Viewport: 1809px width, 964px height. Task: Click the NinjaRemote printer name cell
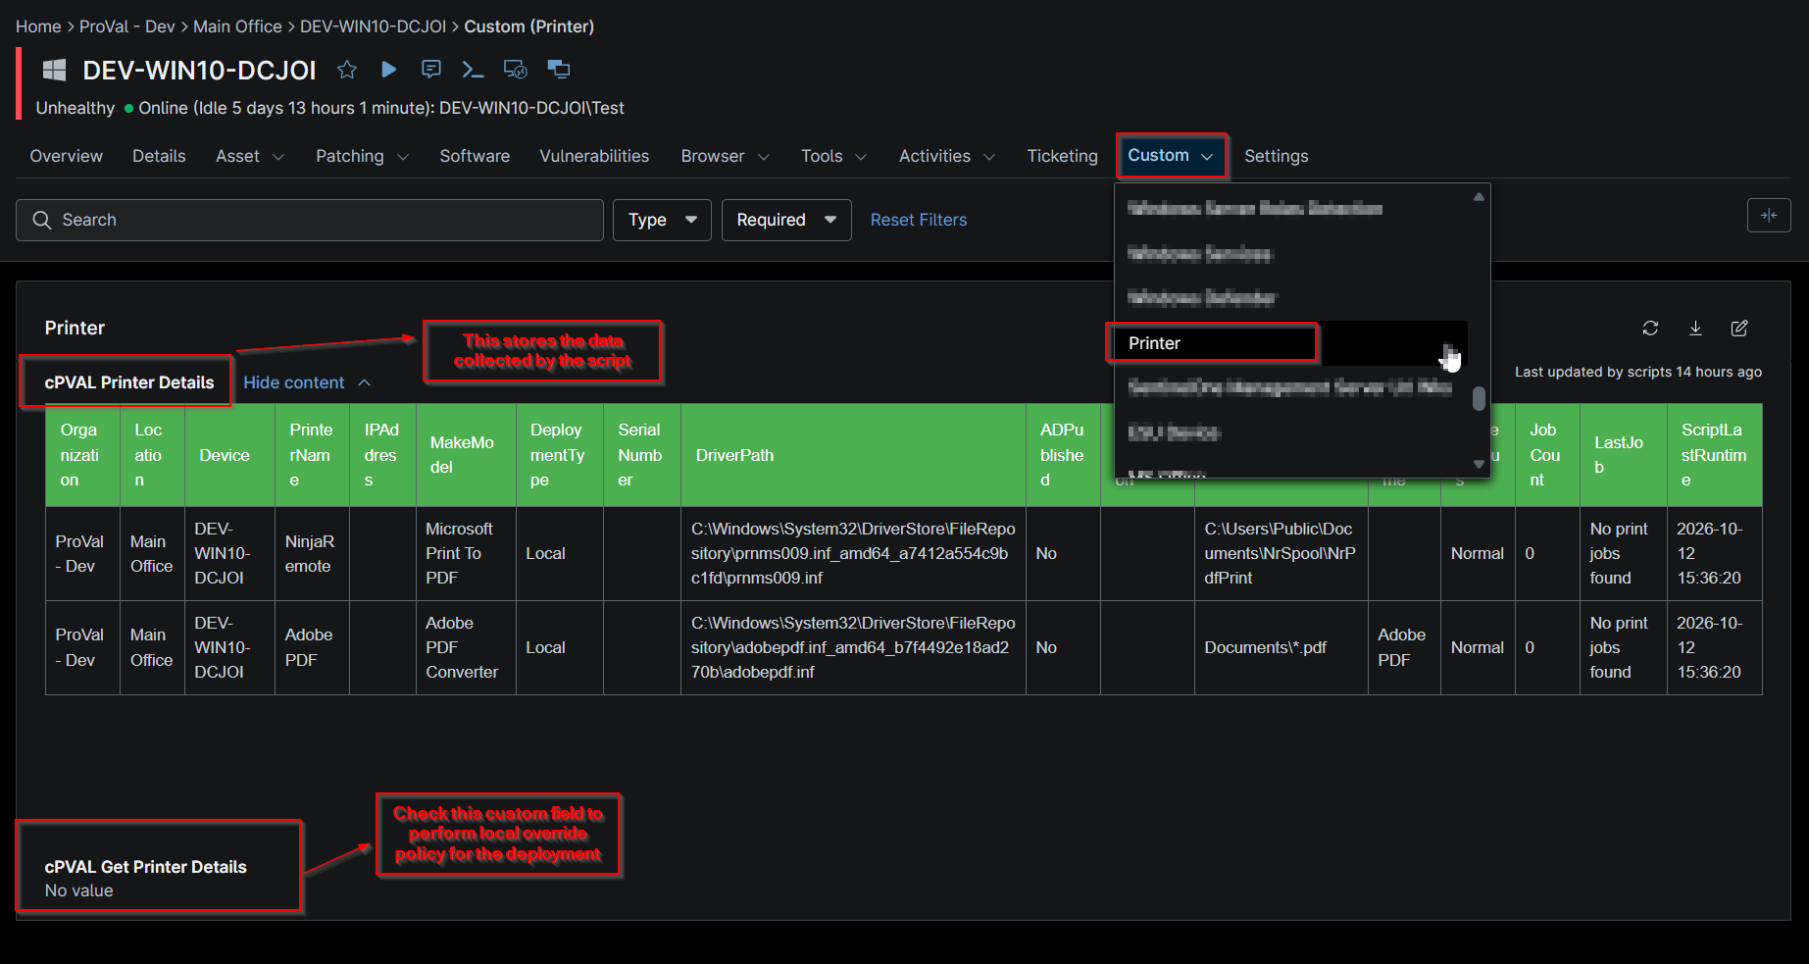[312, 554]
